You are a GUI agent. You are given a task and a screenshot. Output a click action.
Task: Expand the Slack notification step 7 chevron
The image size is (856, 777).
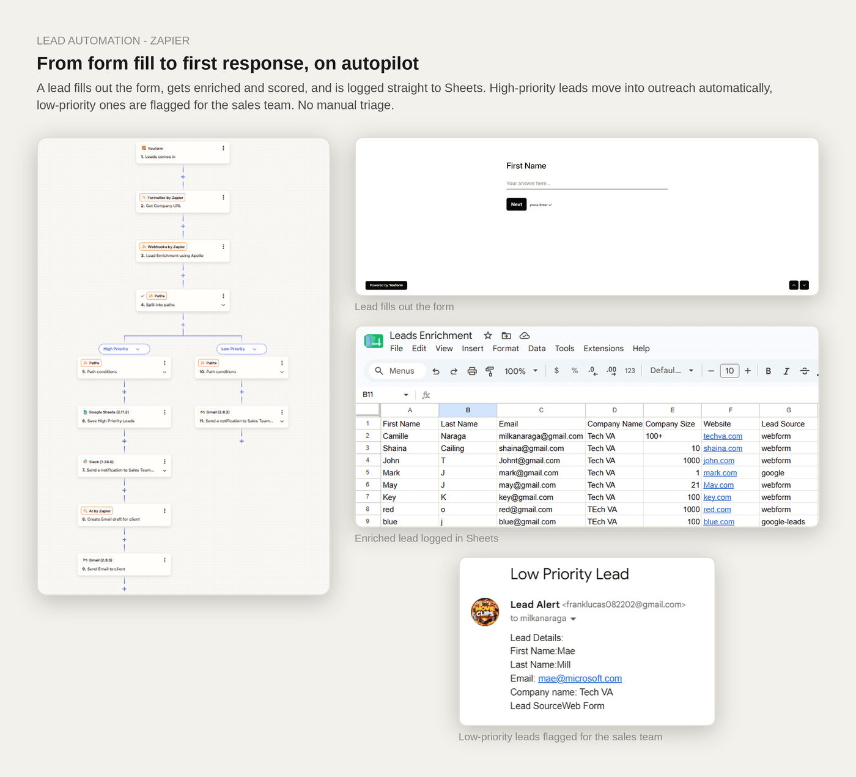164,470
